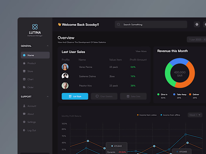The image size is (206, 154).
Task: Collapse the SUPPORT section chevron
Action: [x=48, y=97]
